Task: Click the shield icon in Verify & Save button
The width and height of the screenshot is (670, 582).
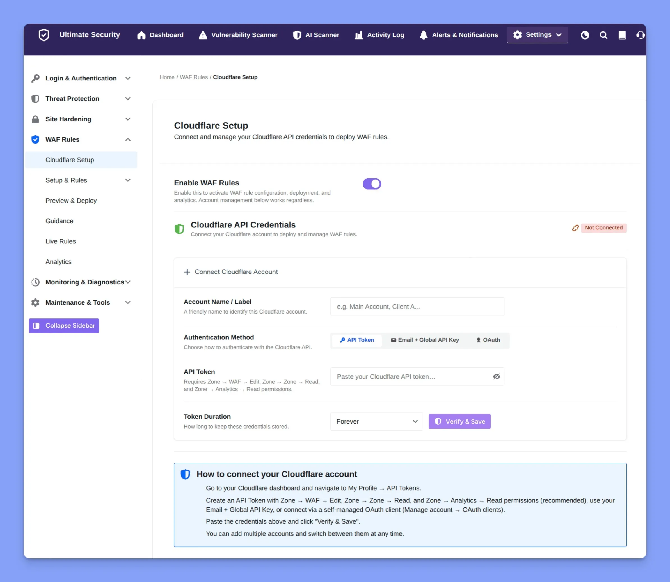Action: [x=438, y=422]
